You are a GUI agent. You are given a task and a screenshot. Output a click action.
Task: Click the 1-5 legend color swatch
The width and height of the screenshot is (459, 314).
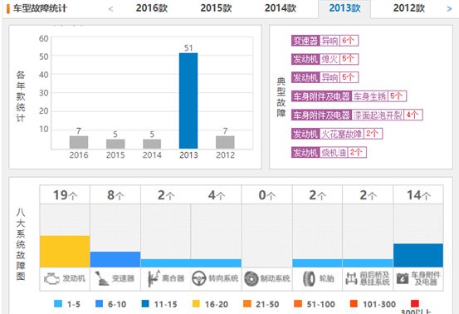(x=58, y=304)
